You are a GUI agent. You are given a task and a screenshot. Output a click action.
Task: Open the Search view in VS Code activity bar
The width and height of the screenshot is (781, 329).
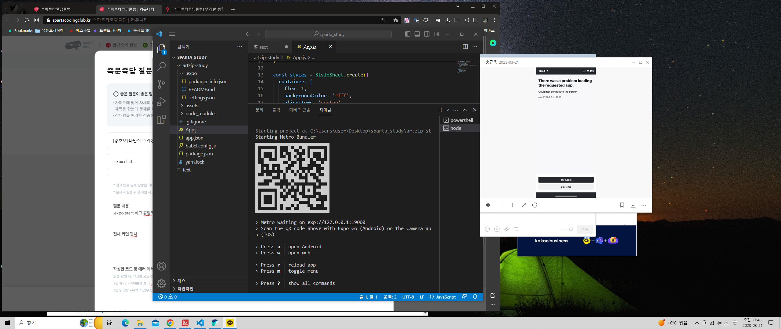tap(161, 66)
